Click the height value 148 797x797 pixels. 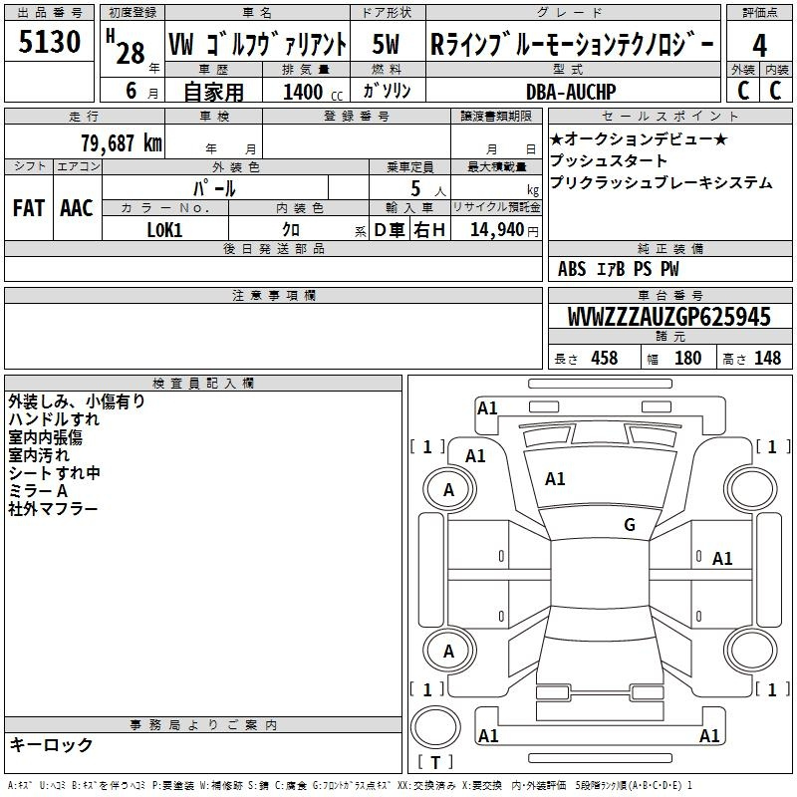pyautogui.click(x=767, y=359)
